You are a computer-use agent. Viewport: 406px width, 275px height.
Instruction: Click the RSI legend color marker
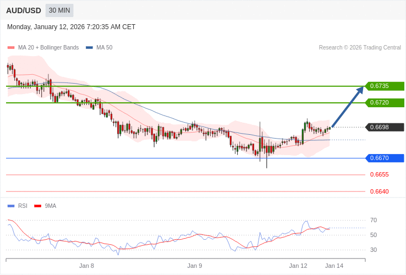11,206
